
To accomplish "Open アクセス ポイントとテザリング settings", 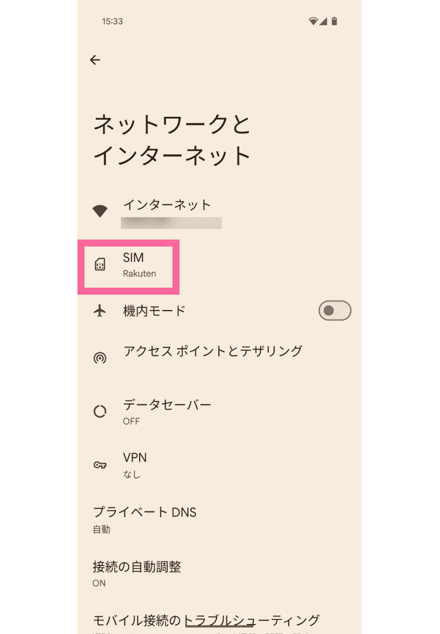I will [212, 351].
